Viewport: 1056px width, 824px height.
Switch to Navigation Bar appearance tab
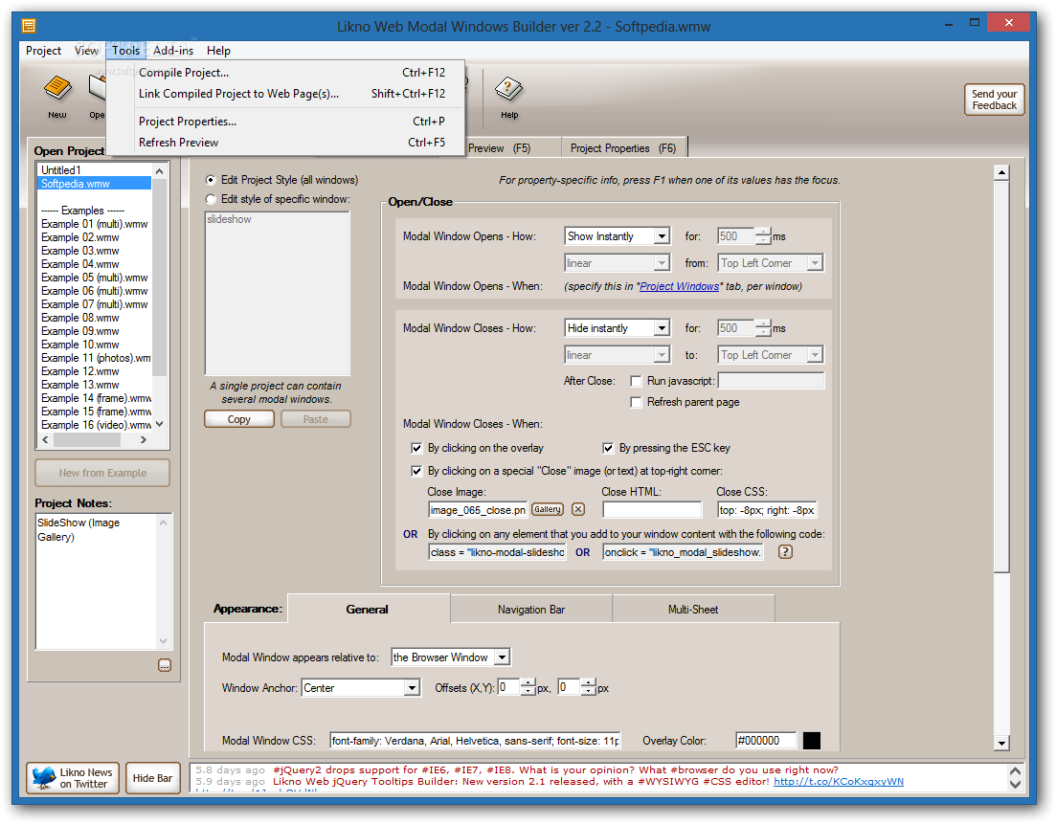point(530,610)
